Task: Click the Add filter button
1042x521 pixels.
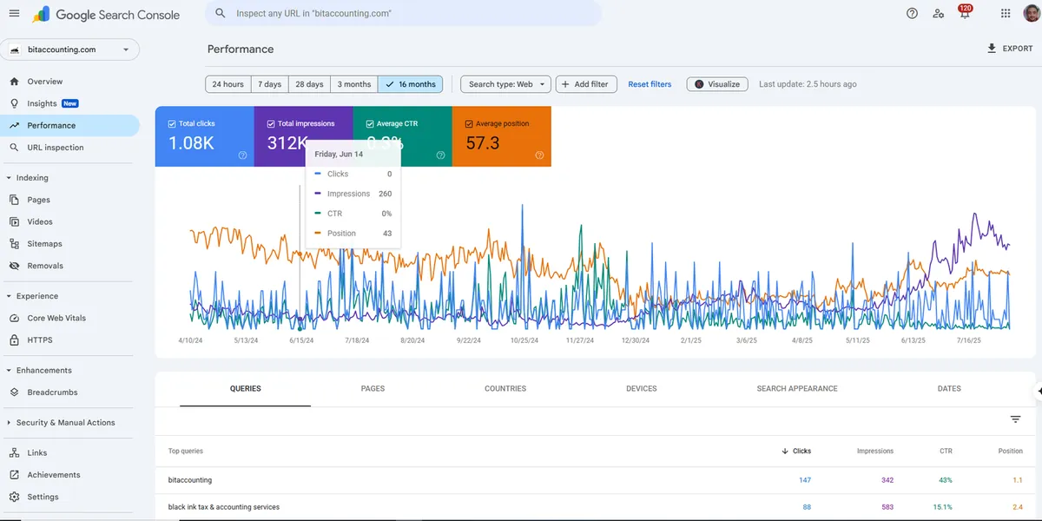Action: pyautogui.click(x=586, y=84)
